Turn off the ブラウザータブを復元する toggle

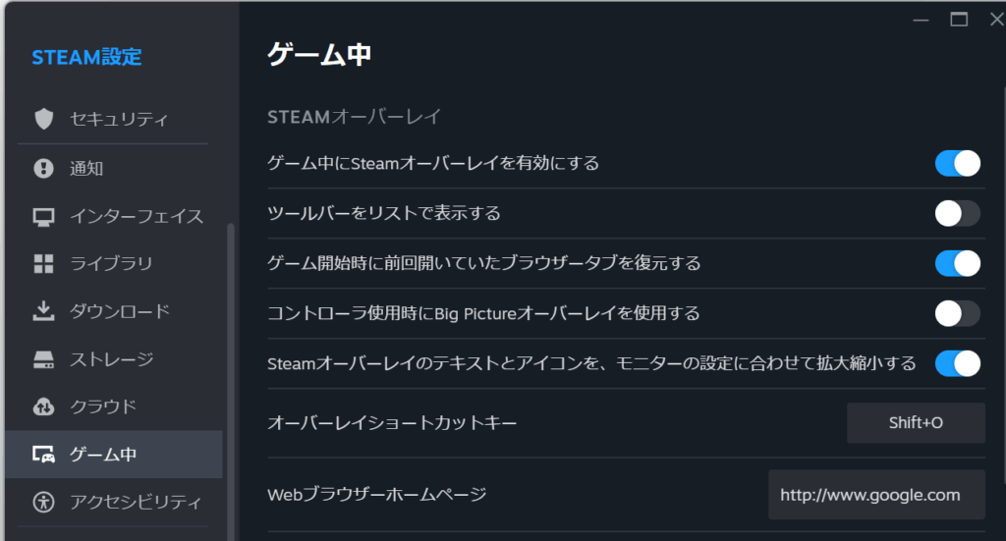[957, 263]
